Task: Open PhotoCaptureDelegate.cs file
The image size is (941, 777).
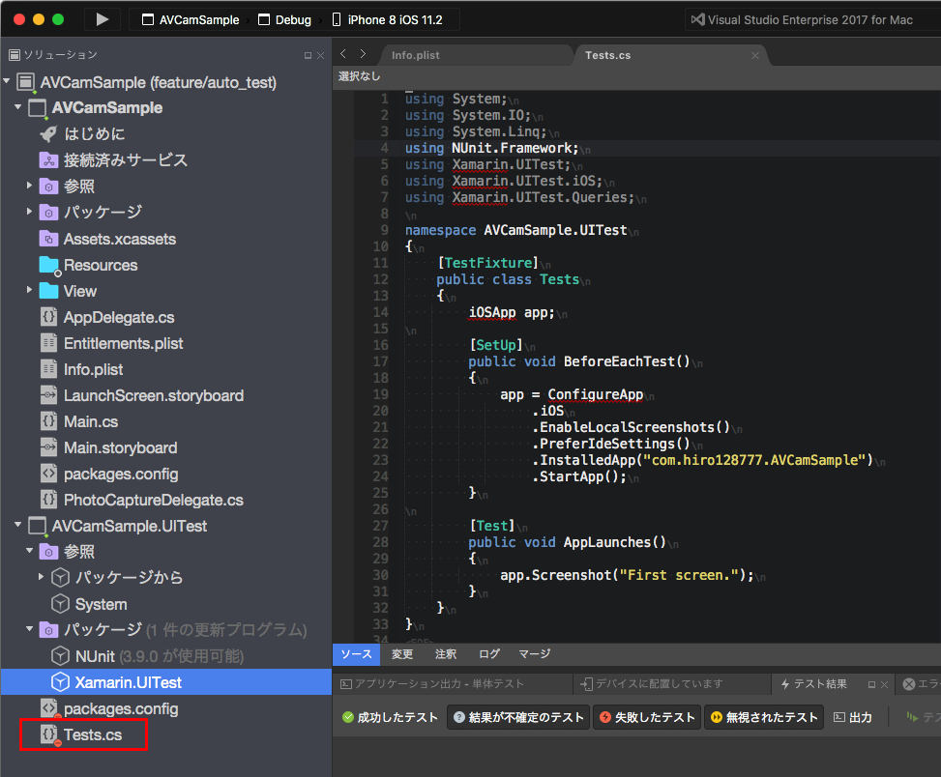Action: 141,500
